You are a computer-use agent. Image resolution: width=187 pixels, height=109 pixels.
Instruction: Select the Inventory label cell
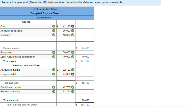28,35
